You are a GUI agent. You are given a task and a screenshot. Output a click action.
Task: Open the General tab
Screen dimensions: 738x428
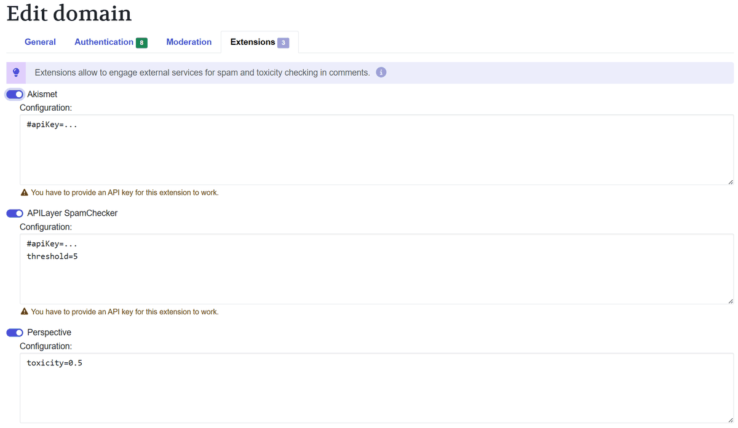pos(40,42)
